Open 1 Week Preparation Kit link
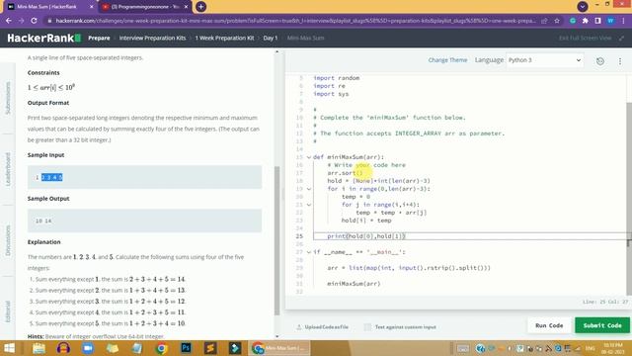 pyautogui.click(x=224, y=38)
